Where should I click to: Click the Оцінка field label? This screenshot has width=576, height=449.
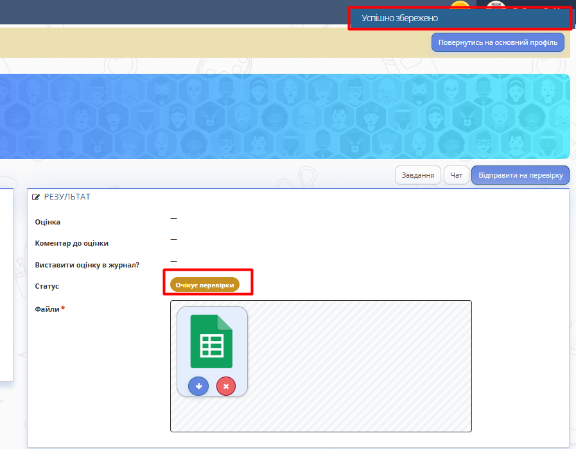click(x=48, y=222)
